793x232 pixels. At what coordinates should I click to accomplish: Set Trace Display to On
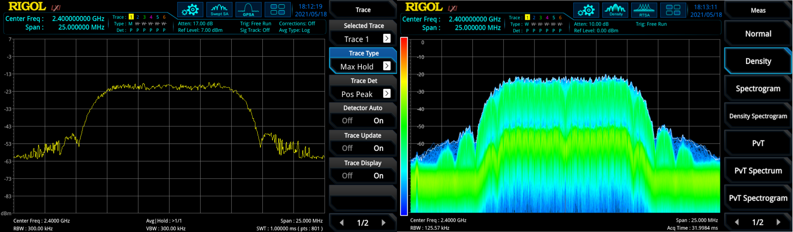[x=378, y=176]
